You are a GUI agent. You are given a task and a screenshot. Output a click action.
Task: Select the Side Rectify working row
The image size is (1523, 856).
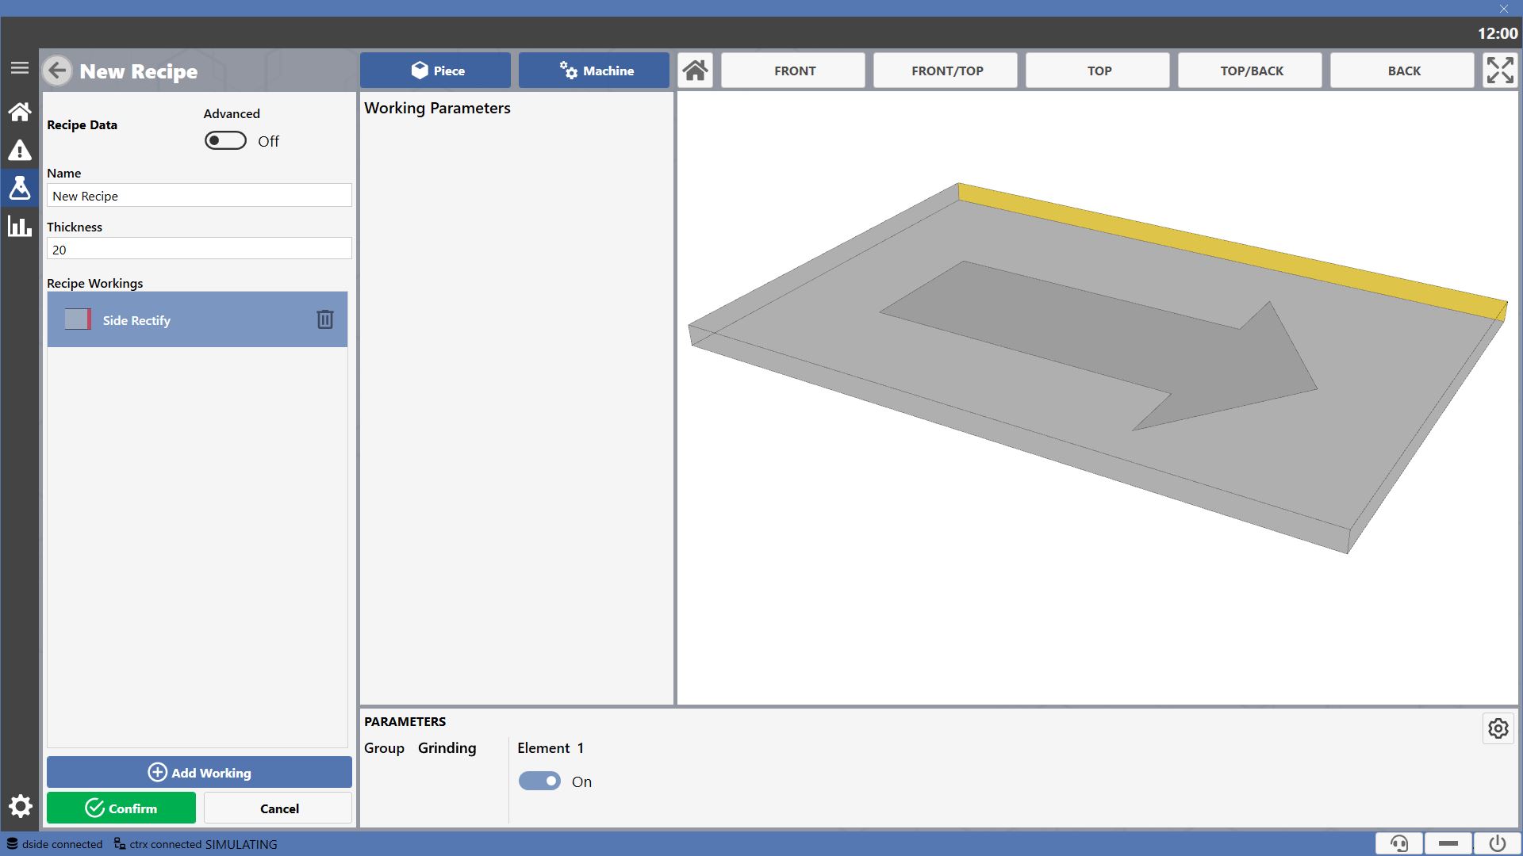tap(198, 319)
